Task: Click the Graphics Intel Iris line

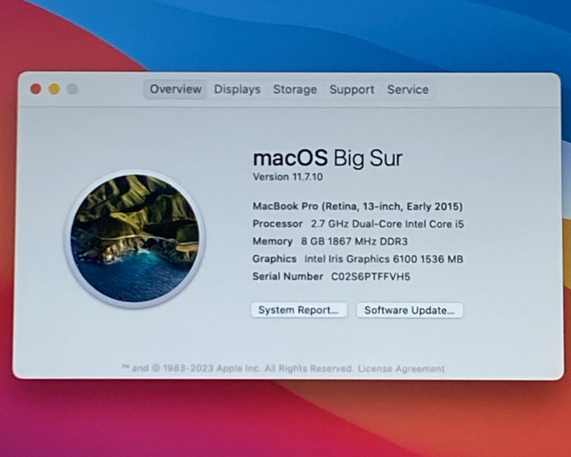Action: (358, 259)
